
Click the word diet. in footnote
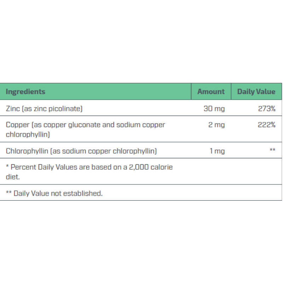tap(13, 177)
